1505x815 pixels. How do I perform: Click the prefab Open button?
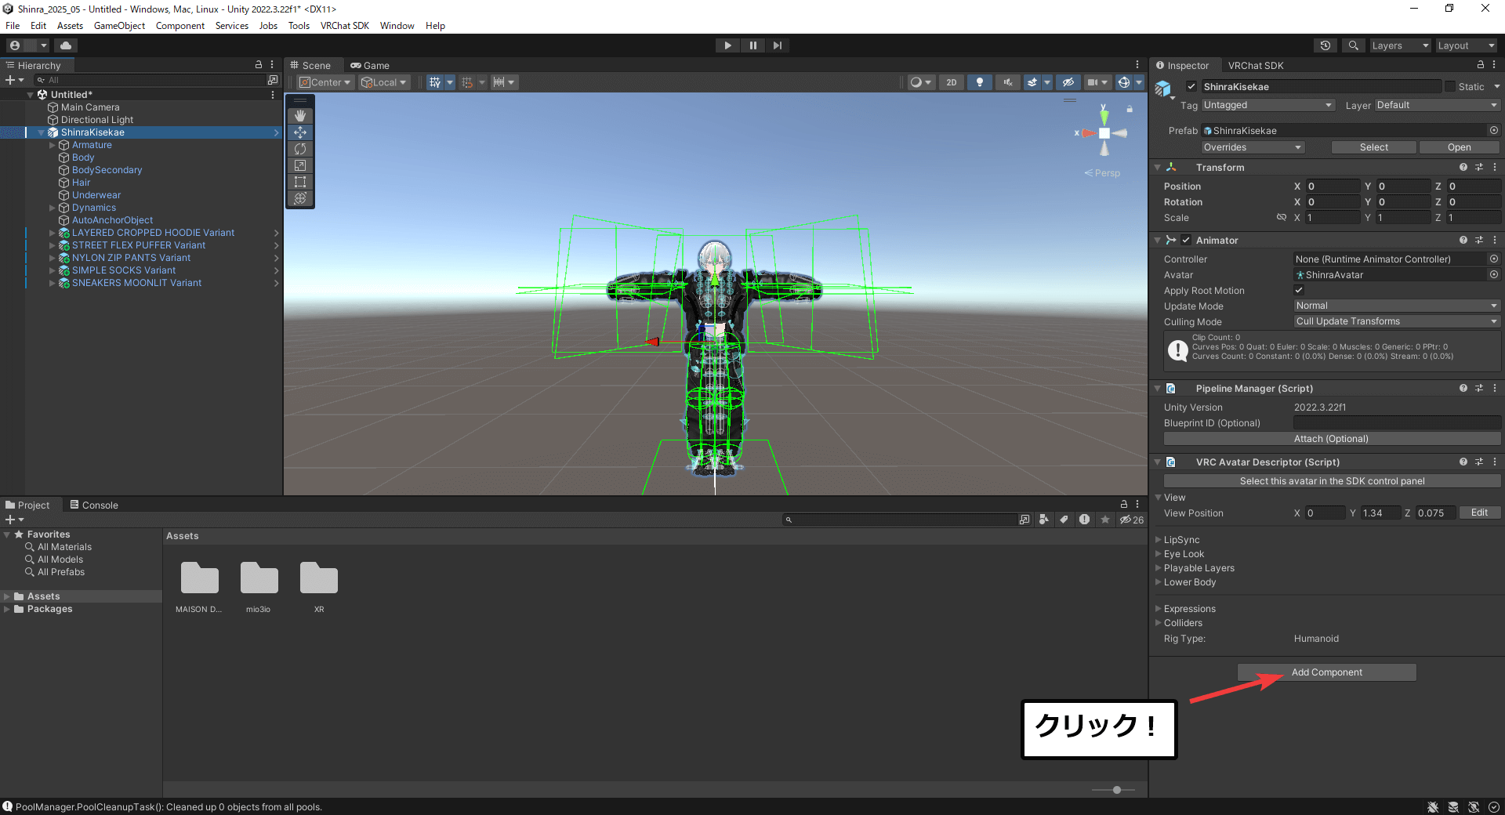pos(1460,147)
